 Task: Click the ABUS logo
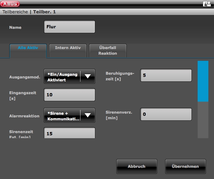(10, 4)
